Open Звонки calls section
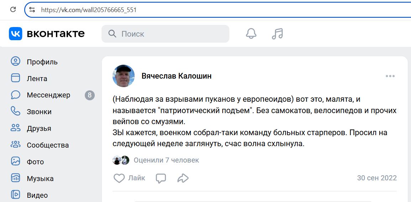Screen dimensions: 411x202 point(39,112)
